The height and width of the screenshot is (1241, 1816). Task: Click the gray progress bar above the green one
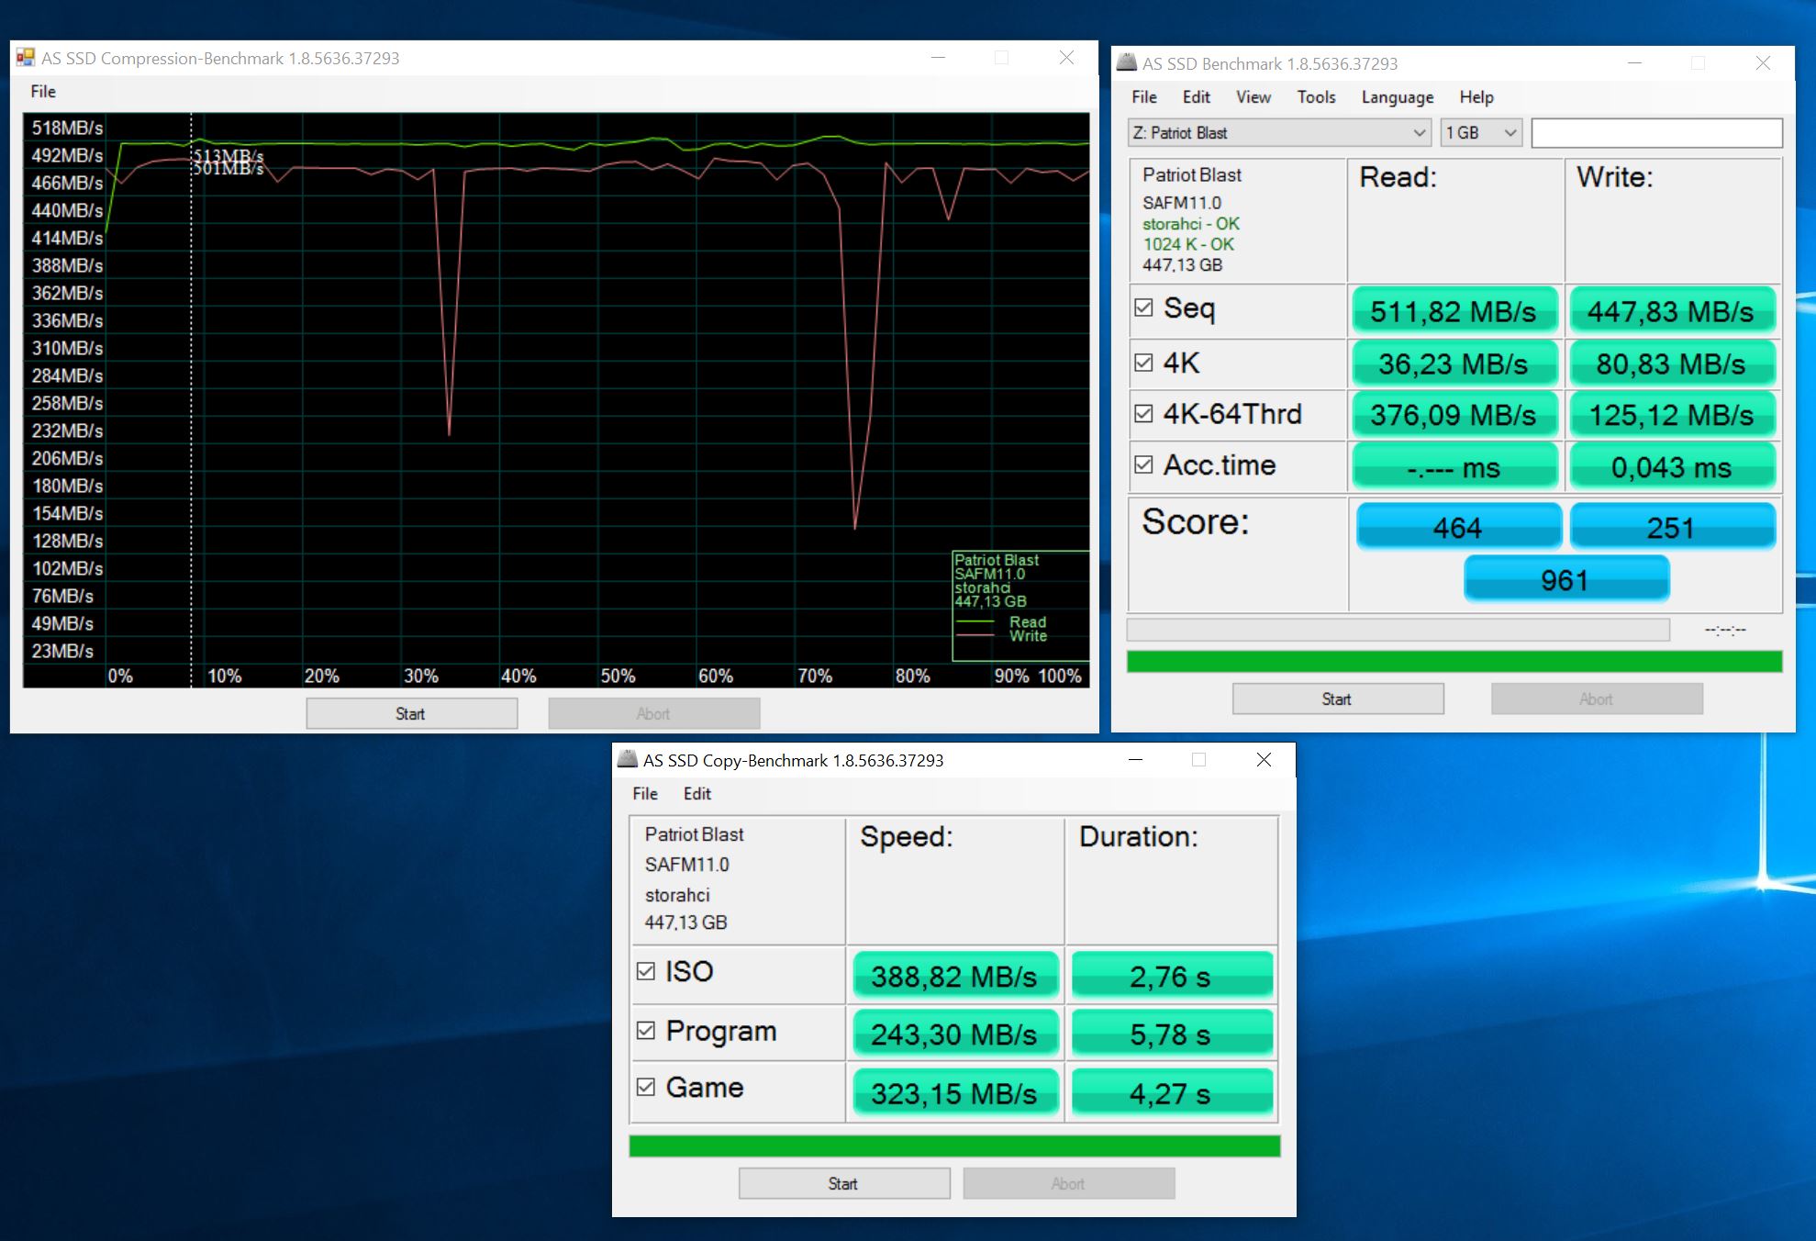[x=1398, y=630]
